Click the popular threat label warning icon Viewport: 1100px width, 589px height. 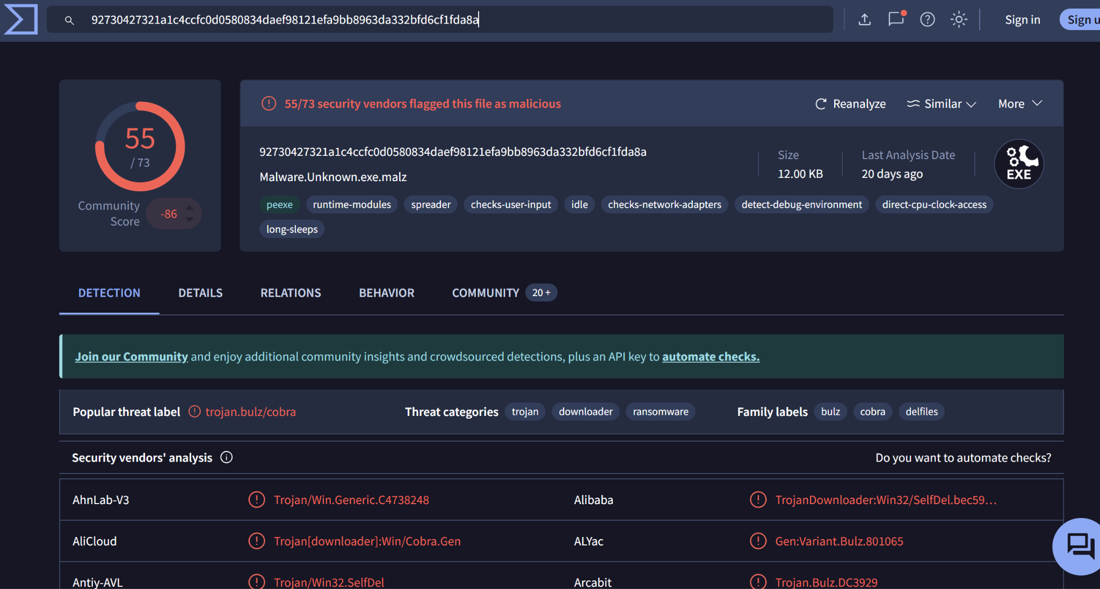tap(194, 412)
